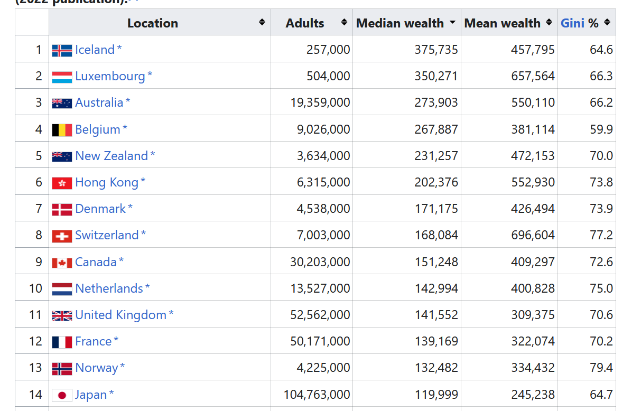632x411 pixels.
Task: Toggle Median wealth sort arrow
Action: pyautogui.click(x=453, y=22)
